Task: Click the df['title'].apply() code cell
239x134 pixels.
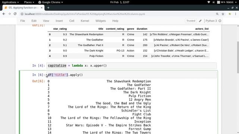Action: 131,75
